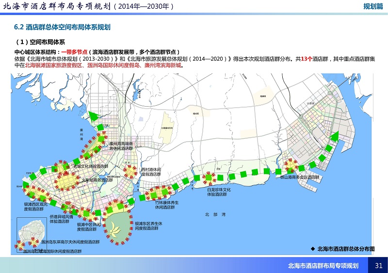The width and height of the screenshot is (388, 273).
Task: Click the red 13个 text
Action: pos(307,59)
